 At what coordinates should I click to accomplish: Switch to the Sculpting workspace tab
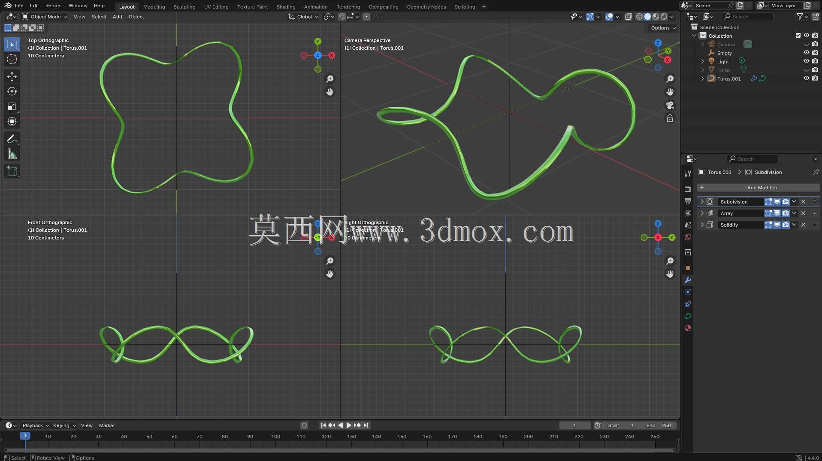[184, 7]
